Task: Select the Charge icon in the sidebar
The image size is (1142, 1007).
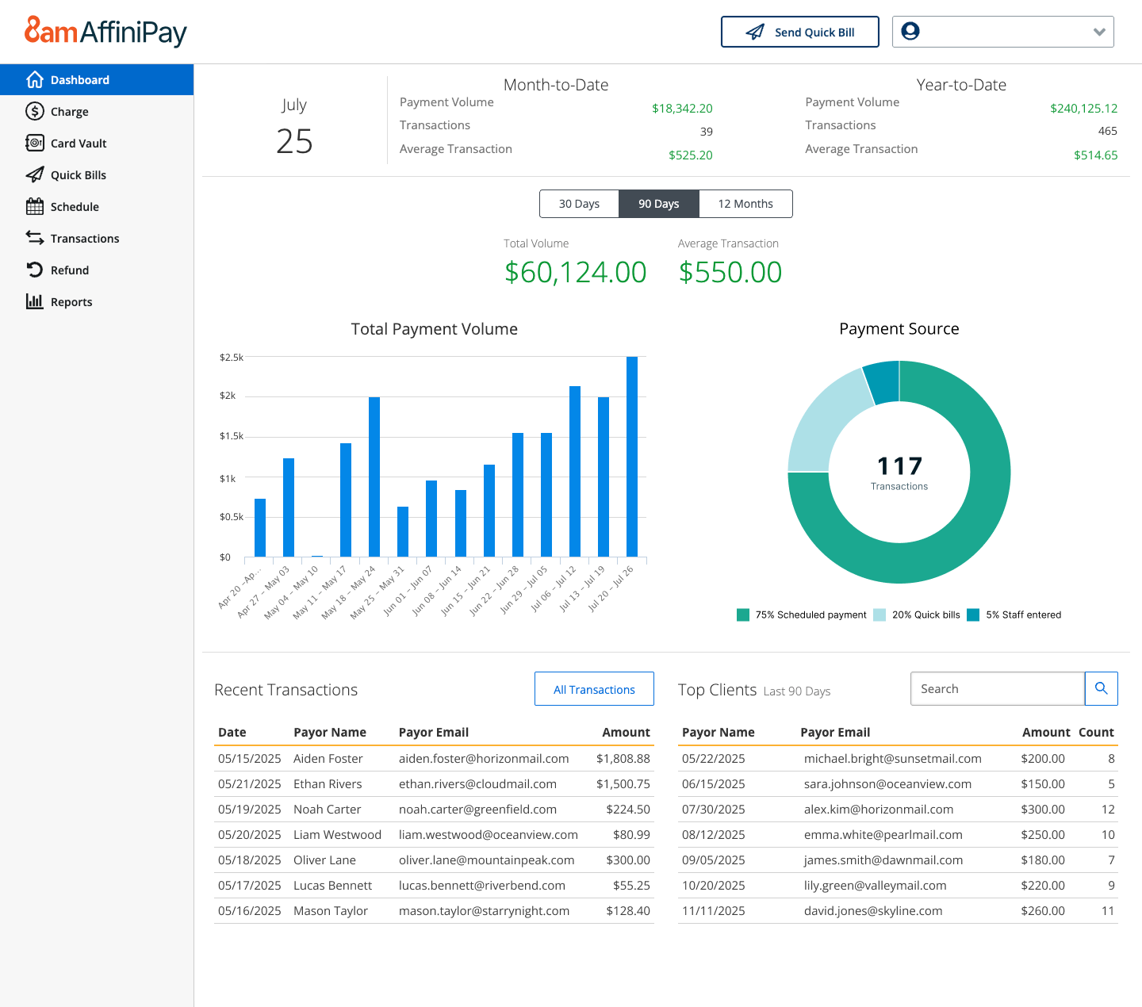Action: pyautogui.click(x=36, y=111)
